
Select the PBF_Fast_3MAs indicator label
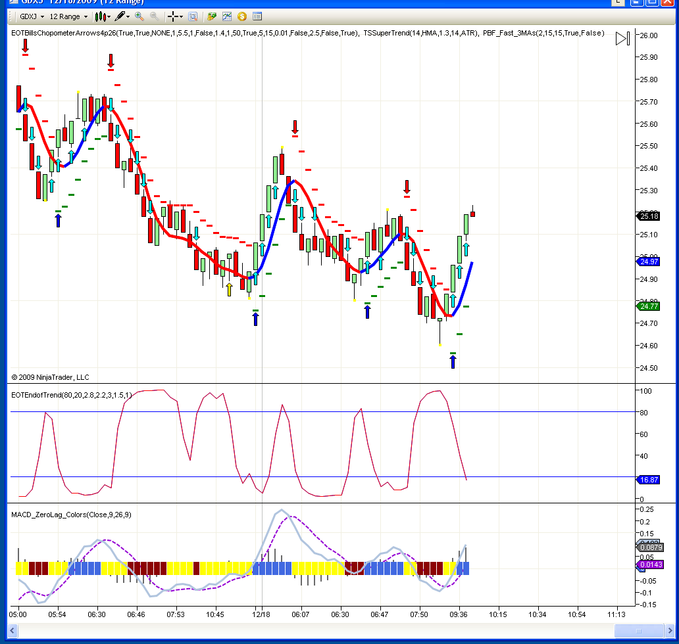(x=543, y=34)
